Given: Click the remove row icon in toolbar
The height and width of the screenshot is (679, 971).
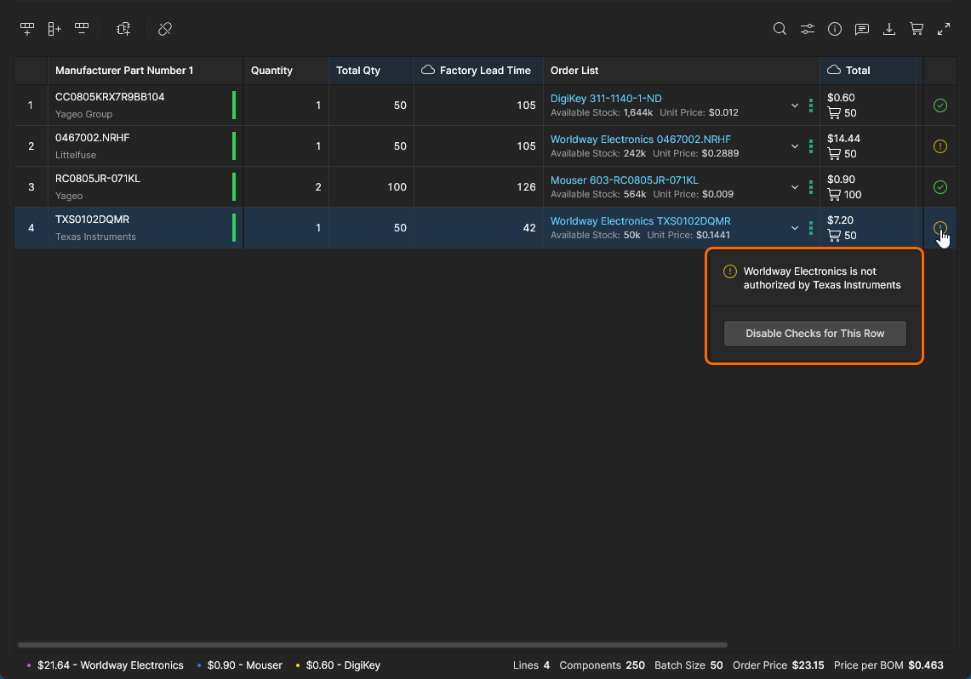Looking at the screenshot, I should (82, 29).
